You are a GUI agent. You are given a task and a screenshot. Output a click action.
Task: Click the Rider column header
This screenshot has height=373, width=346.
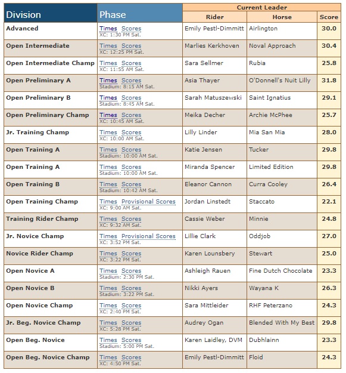click(x=214, y=17)
